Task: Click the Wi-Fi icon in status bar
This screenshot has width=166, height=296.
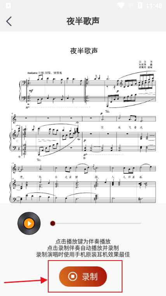Action: point(121,6)
